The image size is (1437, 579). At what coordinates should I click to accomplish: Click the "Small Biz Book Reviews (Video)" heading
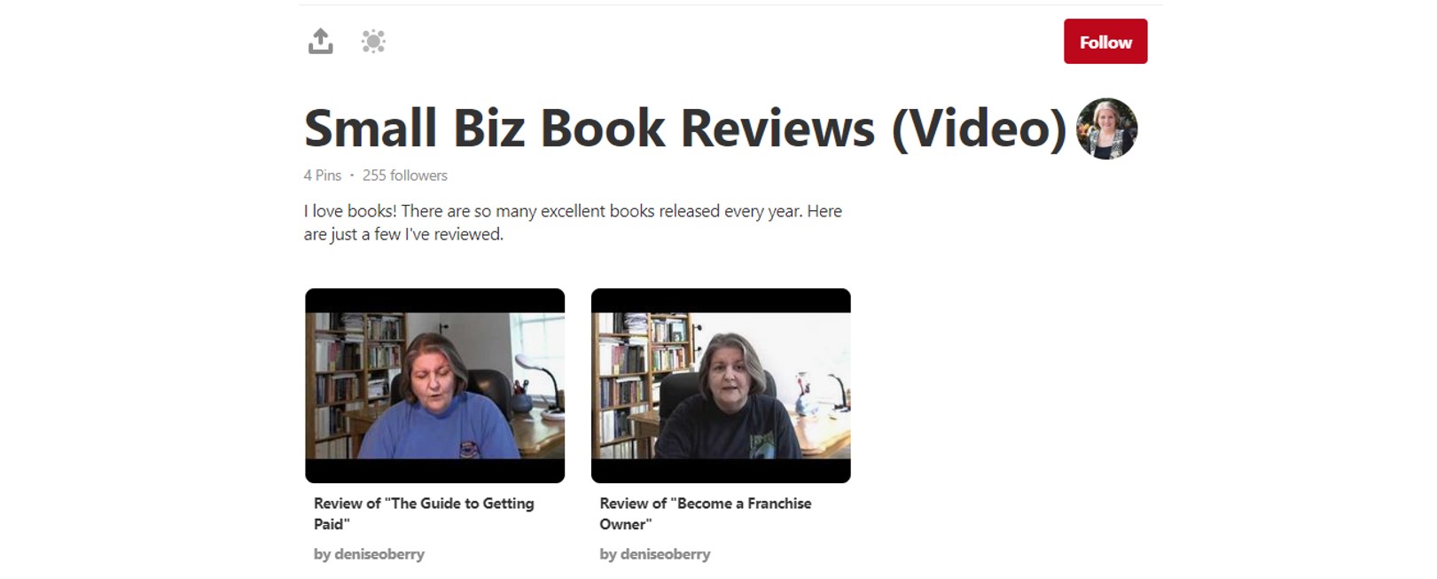685,129
